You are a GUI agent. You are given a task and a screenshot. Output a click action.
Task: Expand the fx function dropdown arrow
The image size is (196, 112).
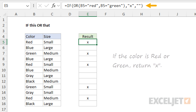coord(58,6)
